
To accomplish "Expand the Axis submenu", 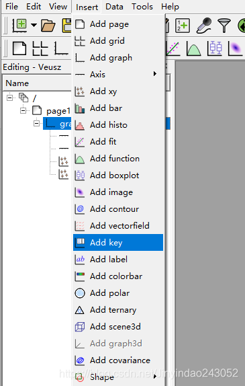I will (x=118, y=74).
